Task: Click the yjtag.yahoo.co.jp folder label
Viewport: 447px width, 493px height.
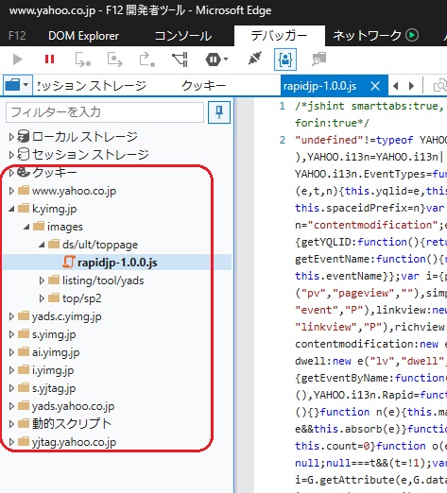Action: 74,442
